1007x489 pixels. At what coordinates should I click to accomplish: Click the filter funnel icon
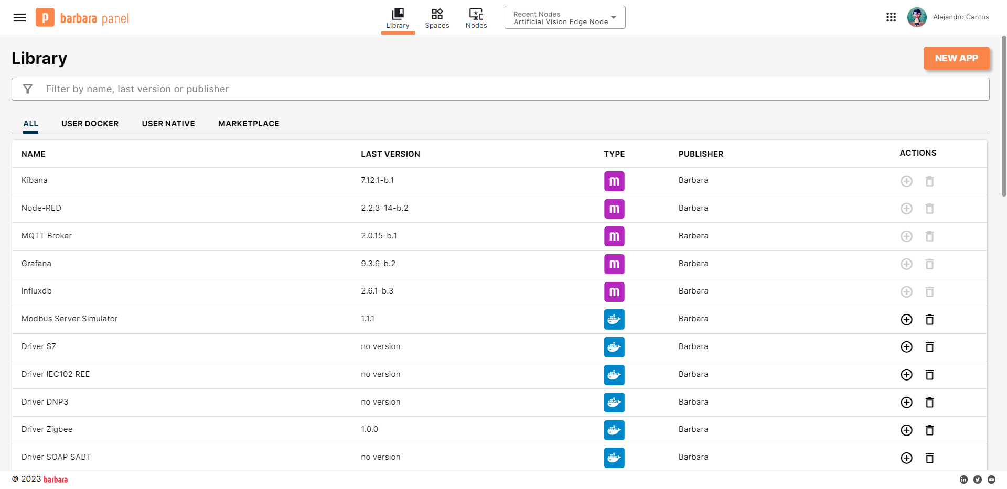28,89
